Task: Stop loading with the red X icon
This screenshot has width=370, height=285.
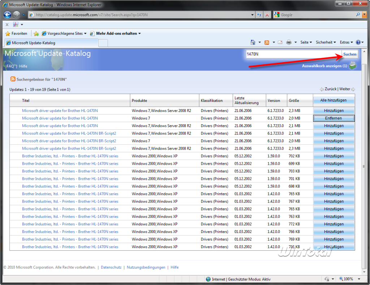Action: tap(267, 14)
